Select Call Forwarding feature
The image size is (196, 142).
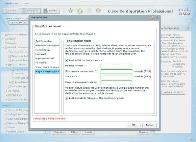[47, 41]
